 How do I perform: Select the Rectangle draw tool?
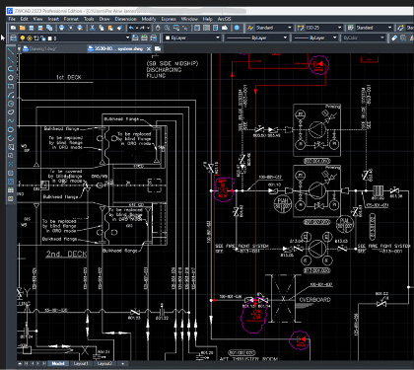coord(11,86)
